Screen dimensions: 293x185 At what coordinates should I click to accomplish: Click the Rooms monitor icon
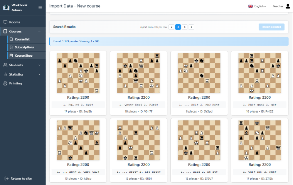point(5,22)
